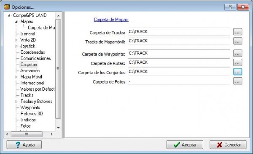Click the tree's vertical scrollbar down arrow

click(x=58, y=128)
